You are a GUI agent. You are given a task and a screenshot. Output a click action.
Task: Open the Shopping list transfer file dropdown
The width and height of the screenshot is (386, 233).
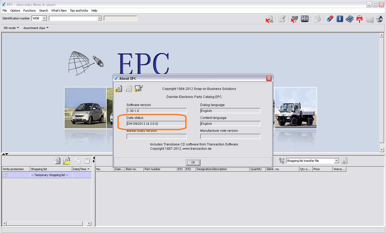click(x=337, y=161)
